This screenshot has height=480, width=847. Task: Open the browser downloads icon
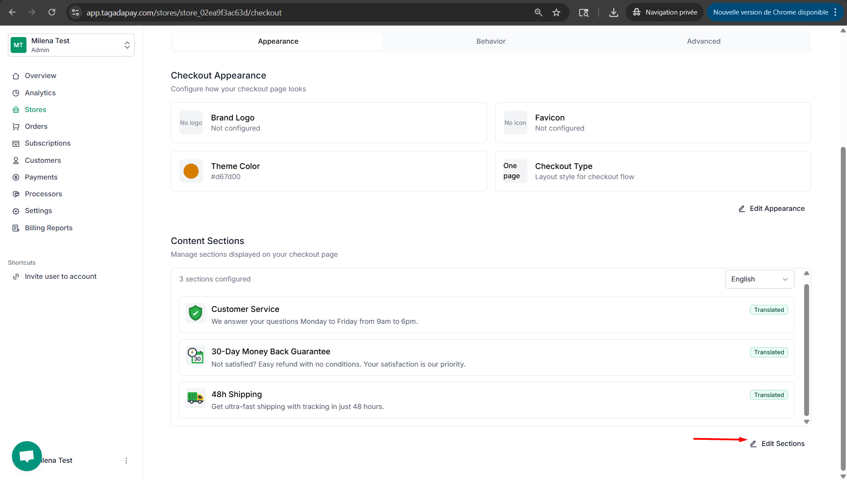614,12
